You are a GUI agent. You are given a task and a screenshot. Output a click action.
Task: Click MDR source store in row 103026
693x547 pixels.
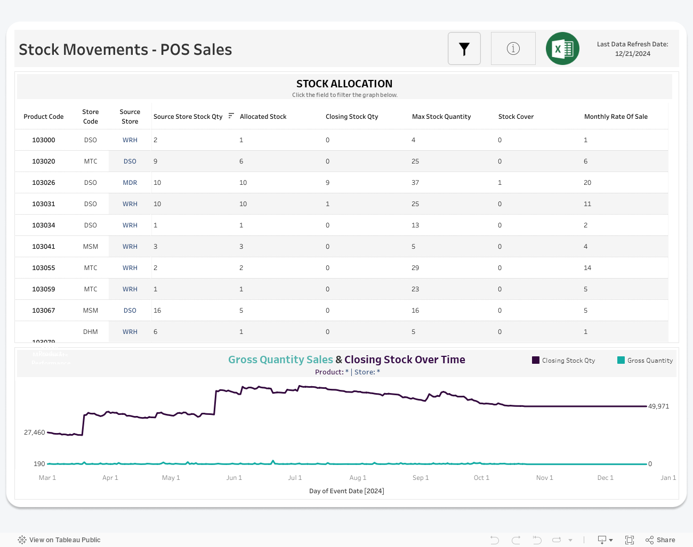(130, 183)
